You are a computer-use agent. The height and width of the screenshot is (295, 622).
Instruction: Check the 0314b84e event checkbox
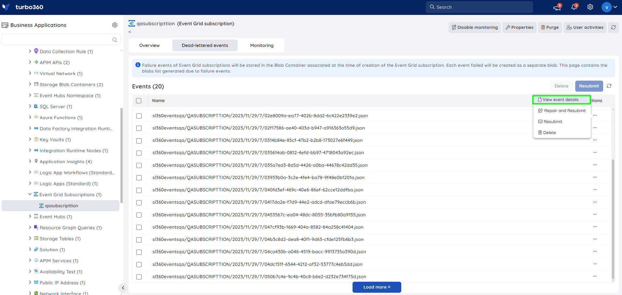point(139,141)
